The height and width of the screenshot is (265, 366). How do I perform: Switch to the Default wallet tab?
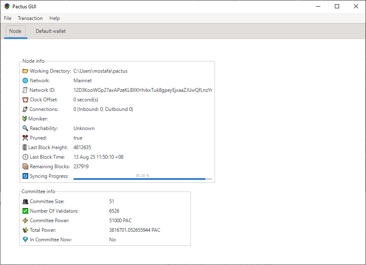click(x=51, y=31)
